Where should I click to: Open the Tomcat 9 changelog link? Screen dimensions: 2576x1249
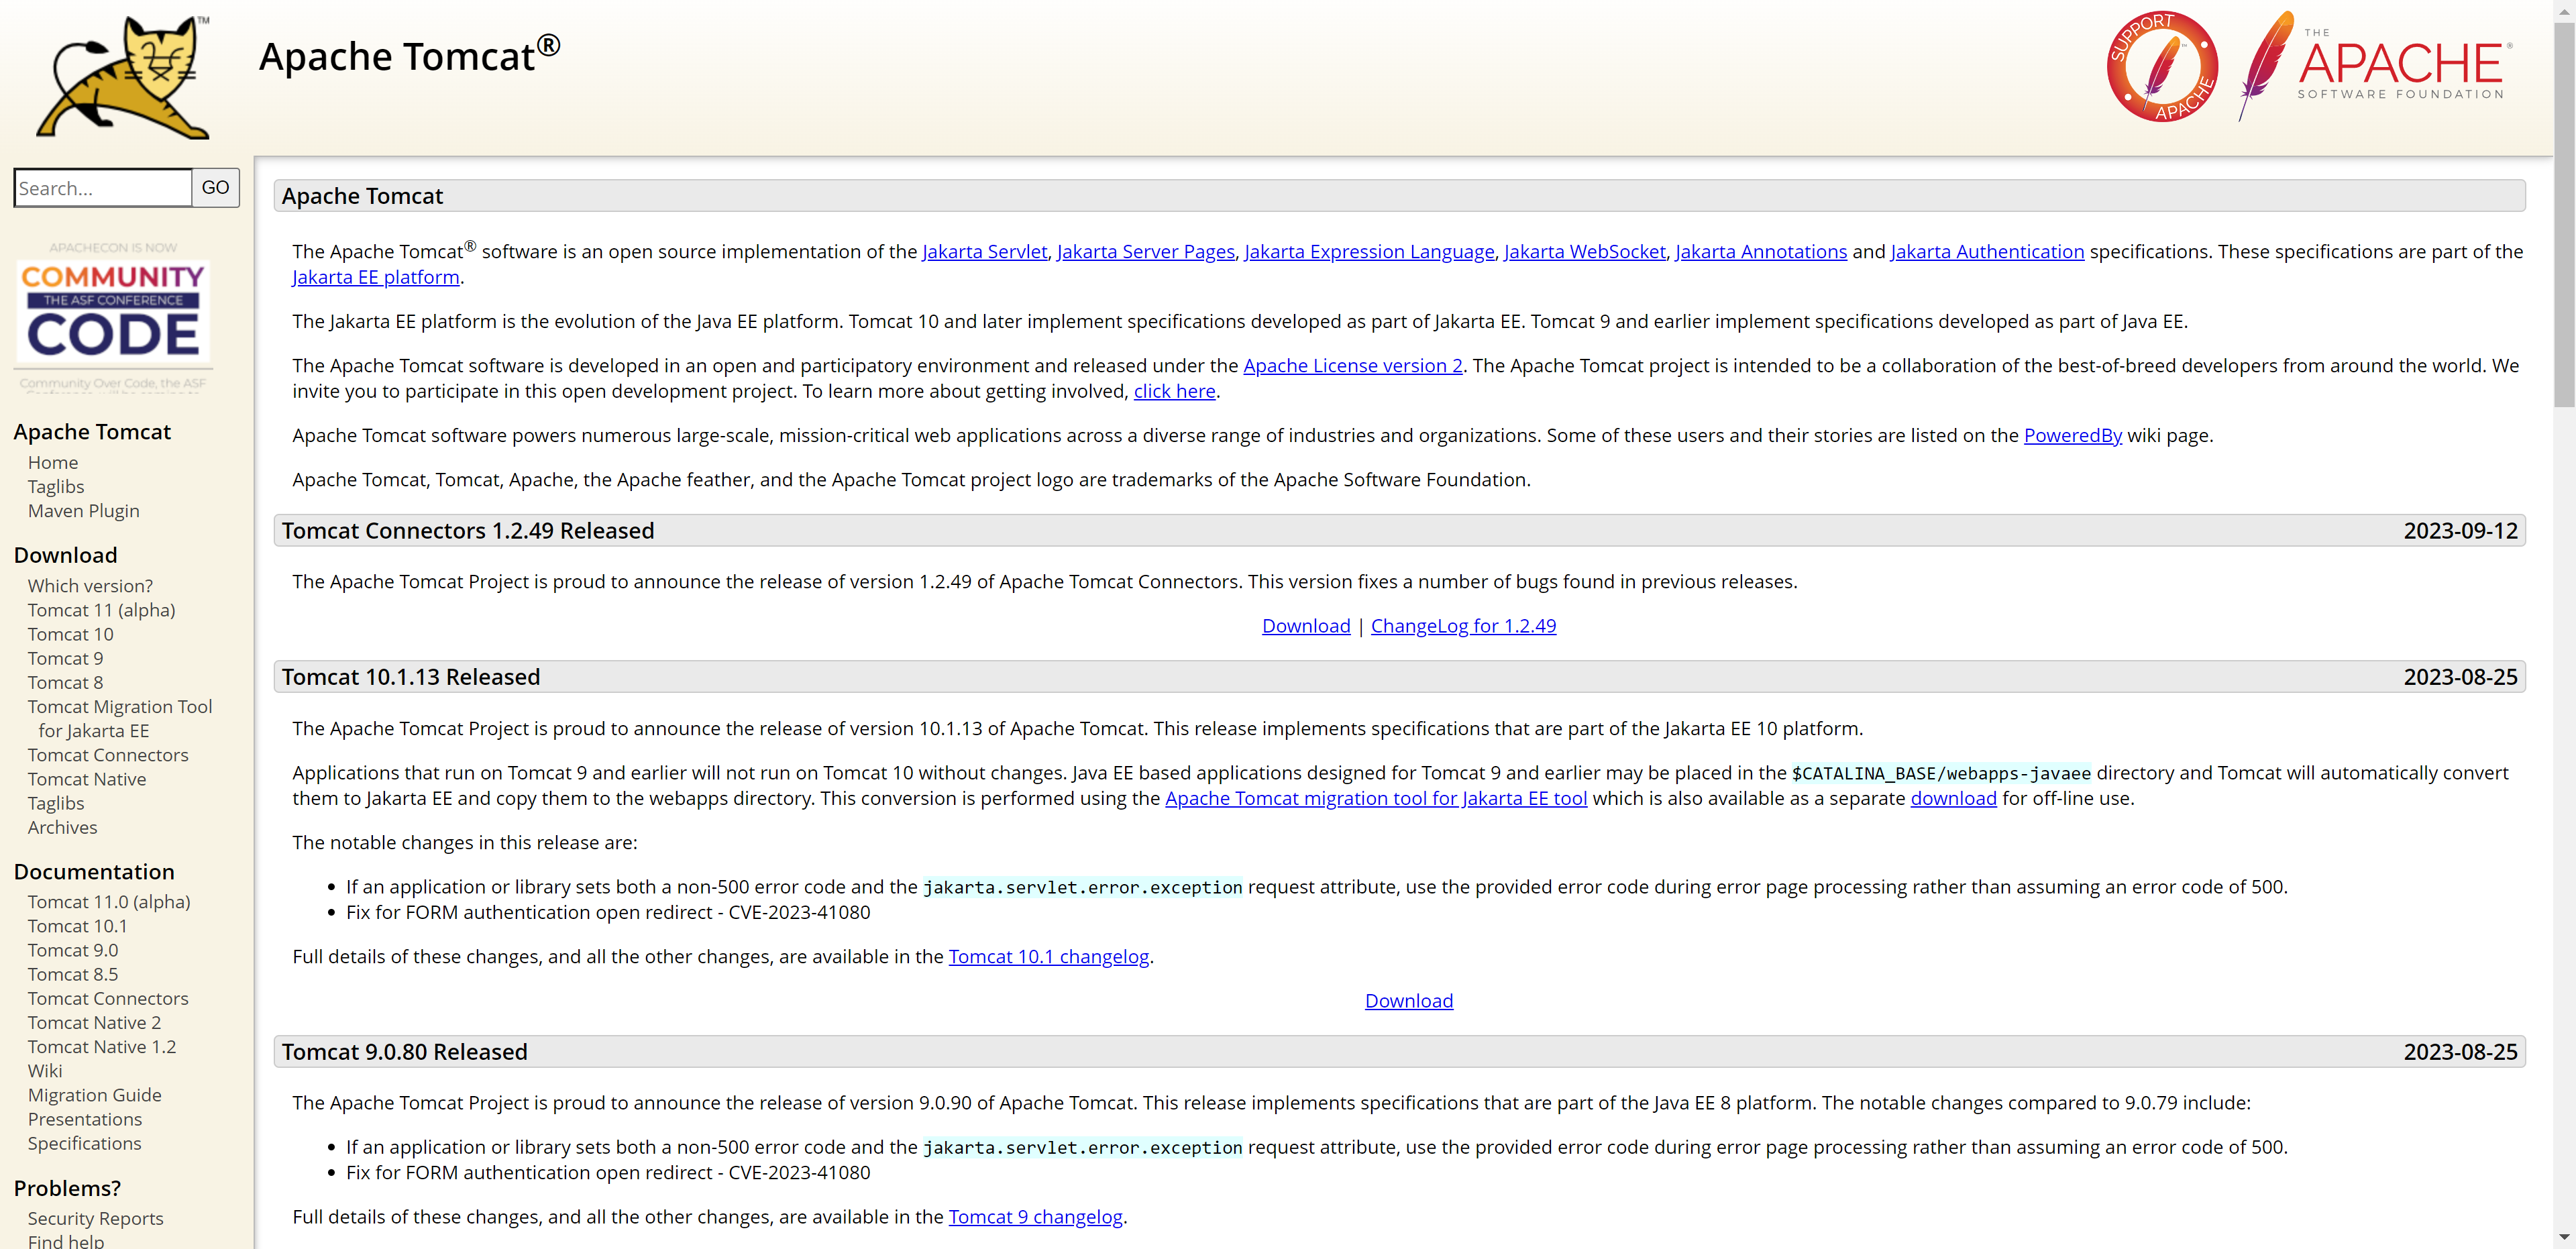click(x=1035, y=1217)
